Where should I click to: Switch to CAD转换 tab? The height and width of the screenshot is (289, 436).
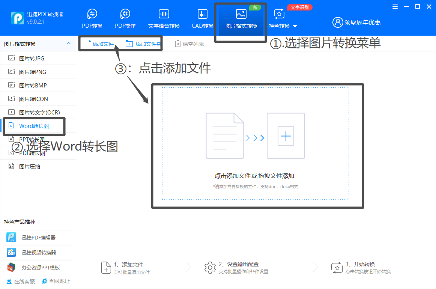click(x=203, y=19)
